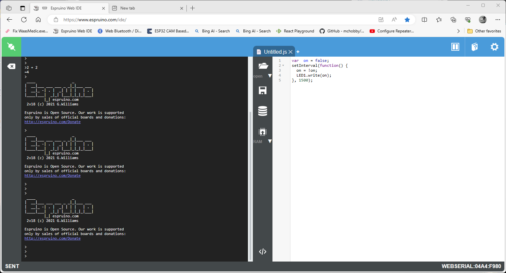Open IDE settings with the gear icon

pos(495,47)
